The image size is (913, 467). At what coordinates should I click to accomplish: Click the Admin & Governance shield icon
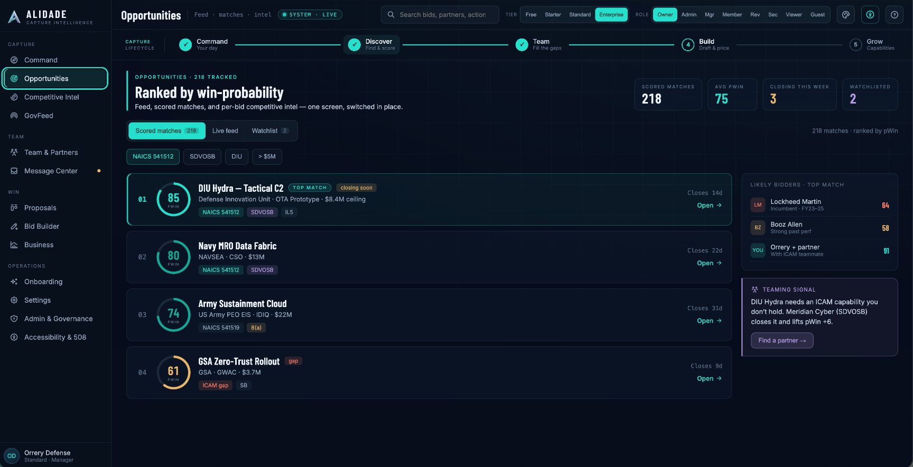click(x=14, y=319)
